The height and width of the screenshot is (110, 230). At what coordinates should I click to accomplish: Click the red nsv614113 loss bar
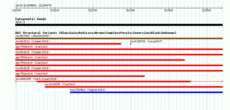(68, 44)
